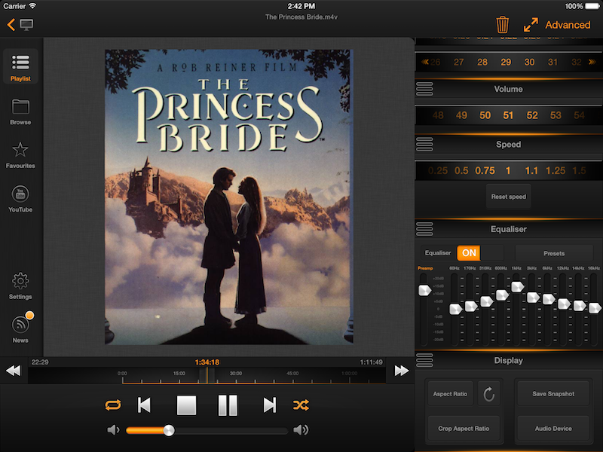
Task: Set volume to 50
Action: click(485, 115)
